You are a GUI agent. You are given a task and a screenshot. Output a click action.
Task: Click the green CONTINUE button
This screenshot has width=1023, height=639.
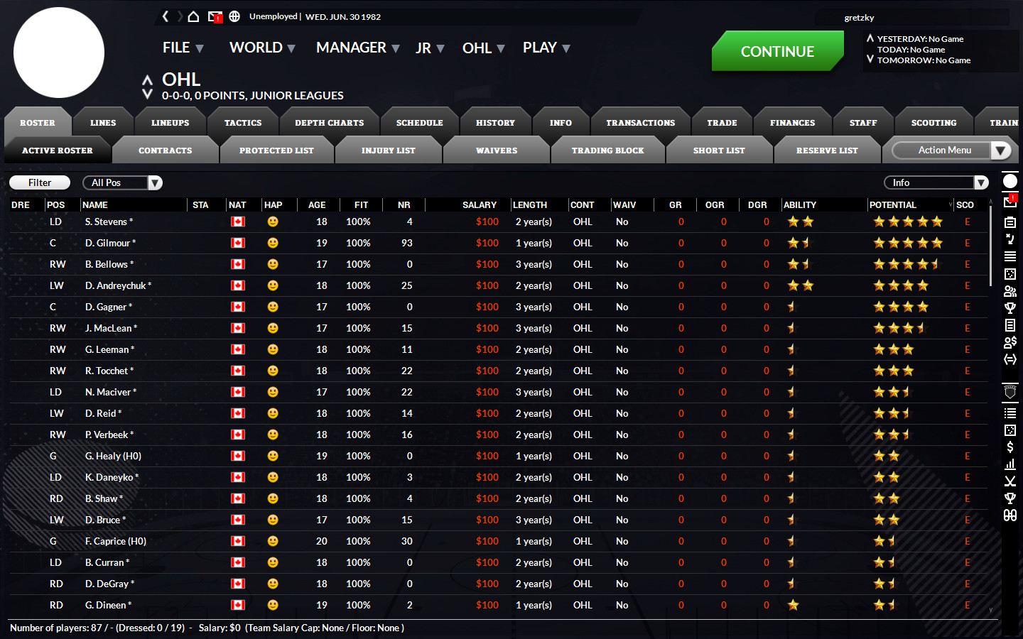click(777, 51)
